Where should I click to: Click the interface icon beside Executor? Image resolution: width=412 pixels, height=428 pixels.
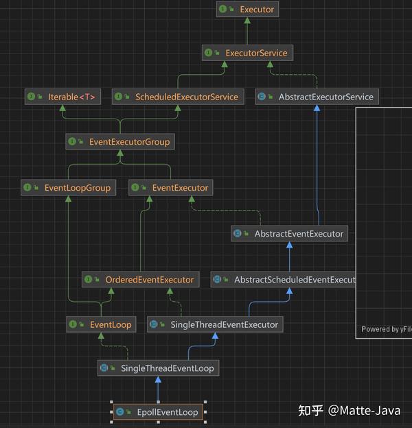point(222,10)
